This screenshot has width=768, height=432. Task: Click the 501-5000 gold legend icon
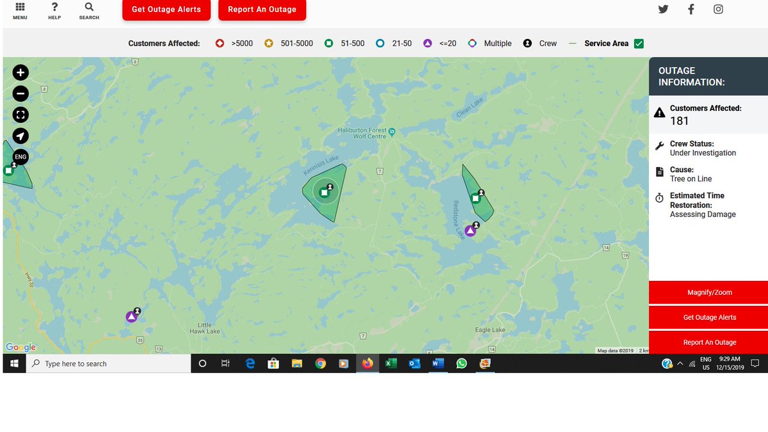[269, 44]
